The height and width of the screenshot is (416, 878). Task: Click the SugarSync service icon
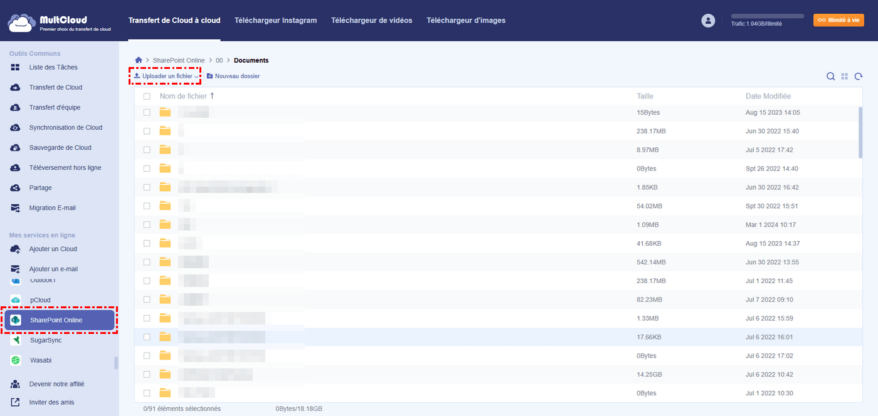pos(16,340)
